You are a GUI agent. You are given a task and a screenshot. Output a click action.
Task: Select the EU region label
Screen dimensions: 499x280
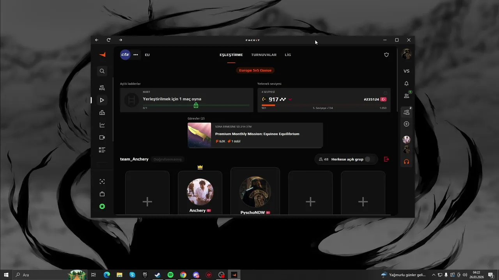147,55
